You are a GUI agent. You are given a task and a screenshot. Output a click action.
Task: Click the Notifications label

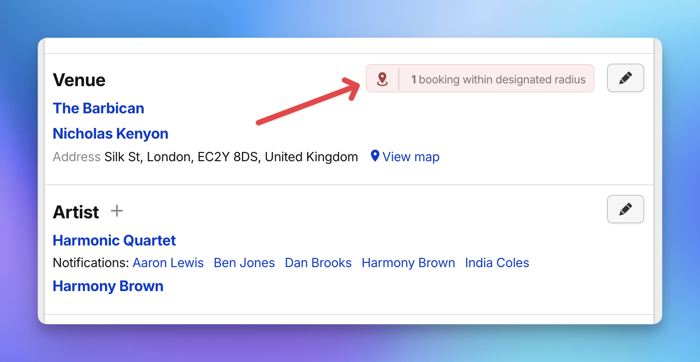coord(91,263)
